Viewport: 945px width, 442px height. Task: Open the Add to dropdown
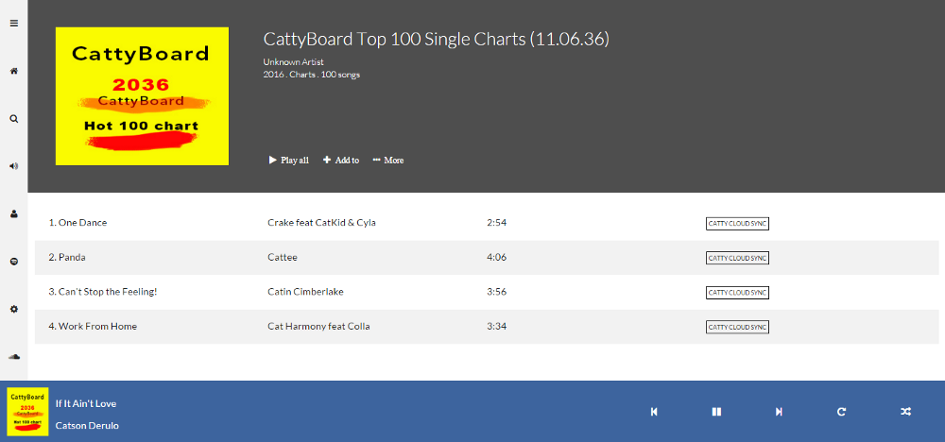click(x=341, y=161)
